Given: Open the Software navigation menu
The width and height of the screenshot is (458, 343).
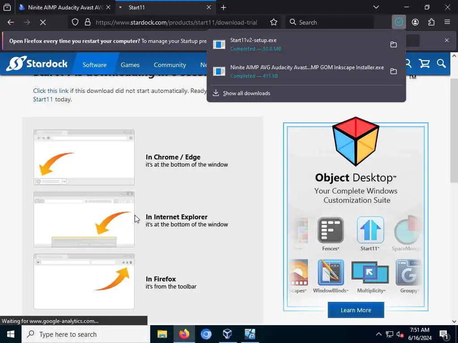Looking at the screenshot, I should coord(94,65).
